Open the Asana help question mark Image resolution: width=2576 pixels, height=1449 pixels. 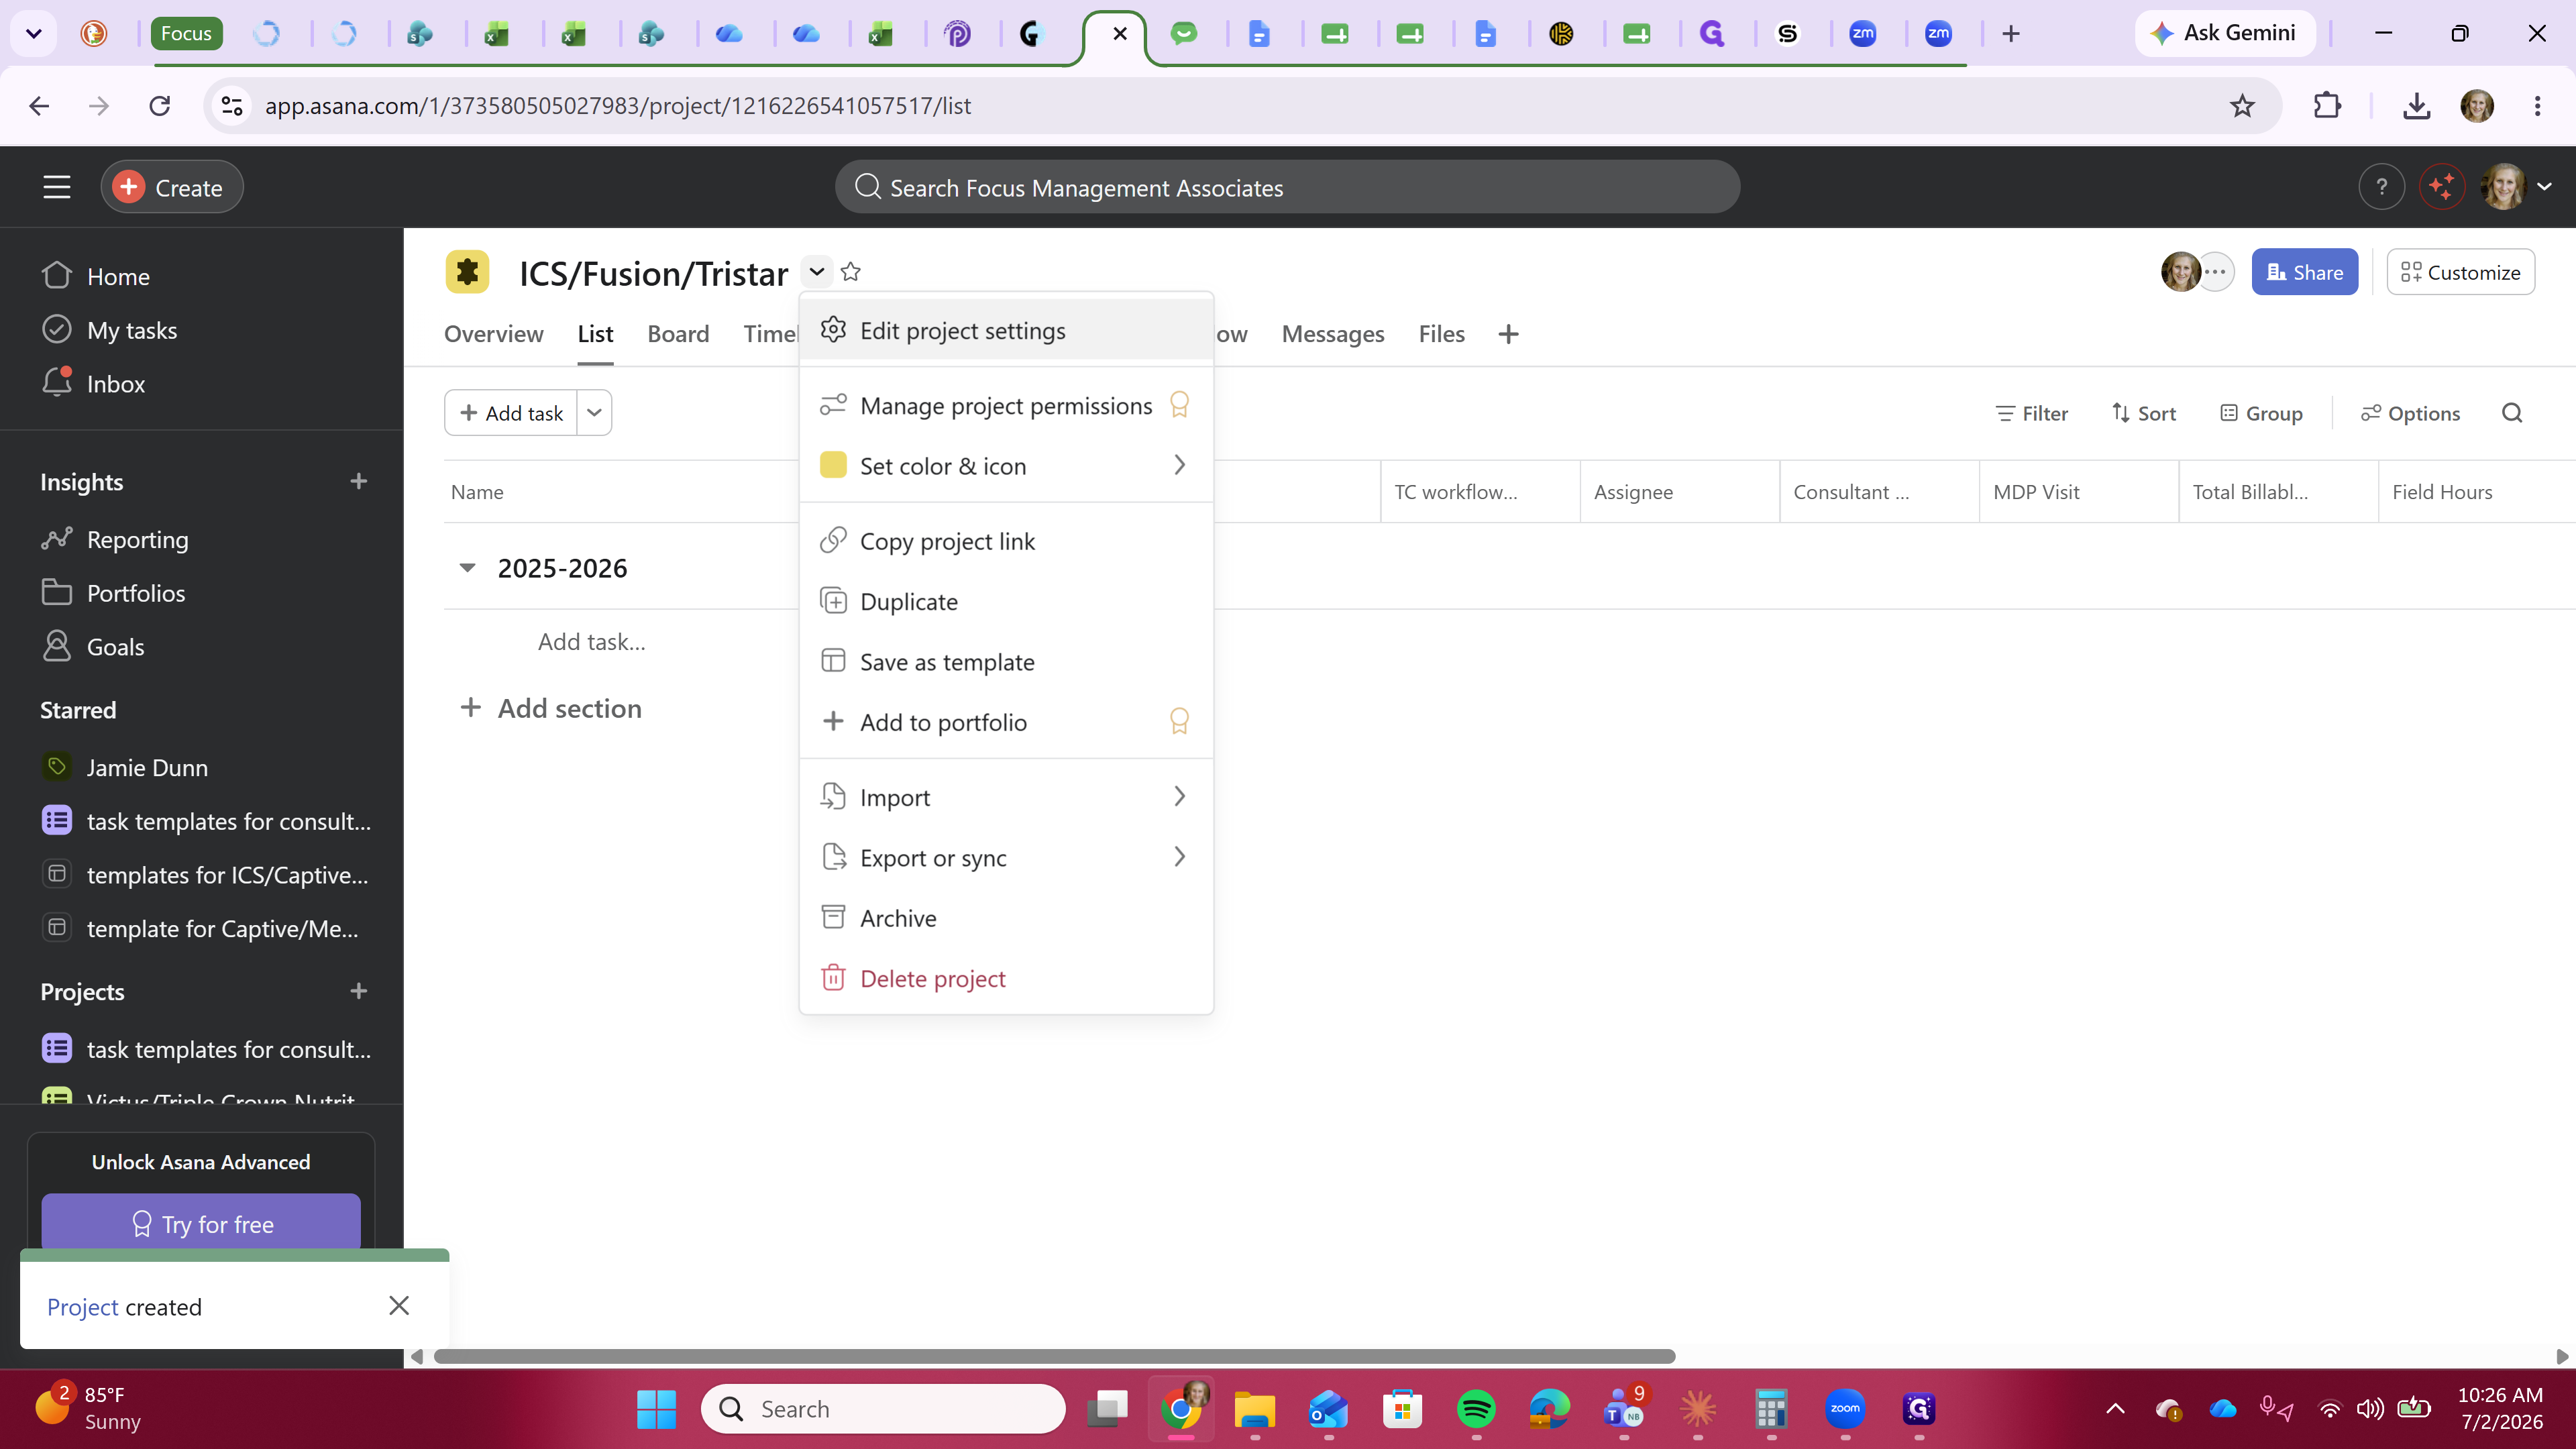tap(2381, 187)
